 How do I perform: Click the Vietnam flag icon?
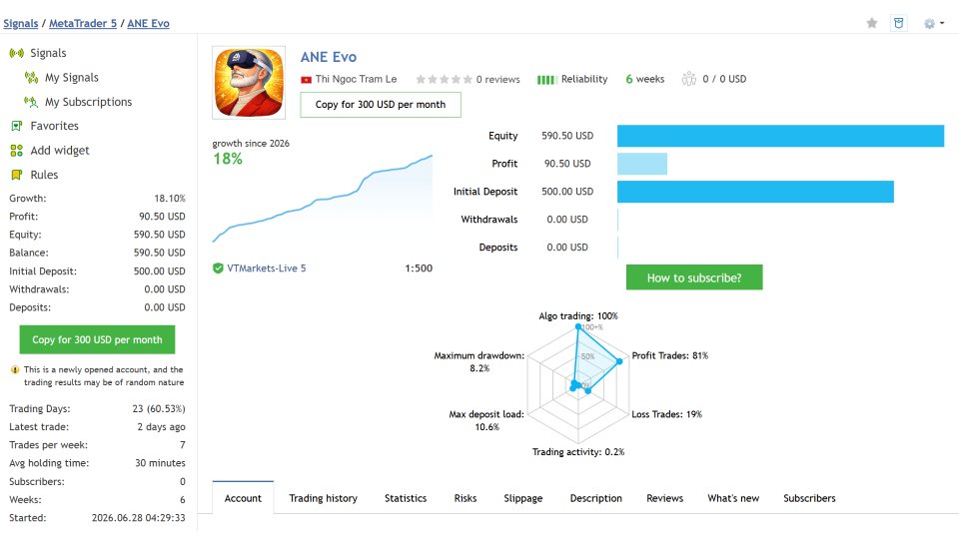click(306, 80)
